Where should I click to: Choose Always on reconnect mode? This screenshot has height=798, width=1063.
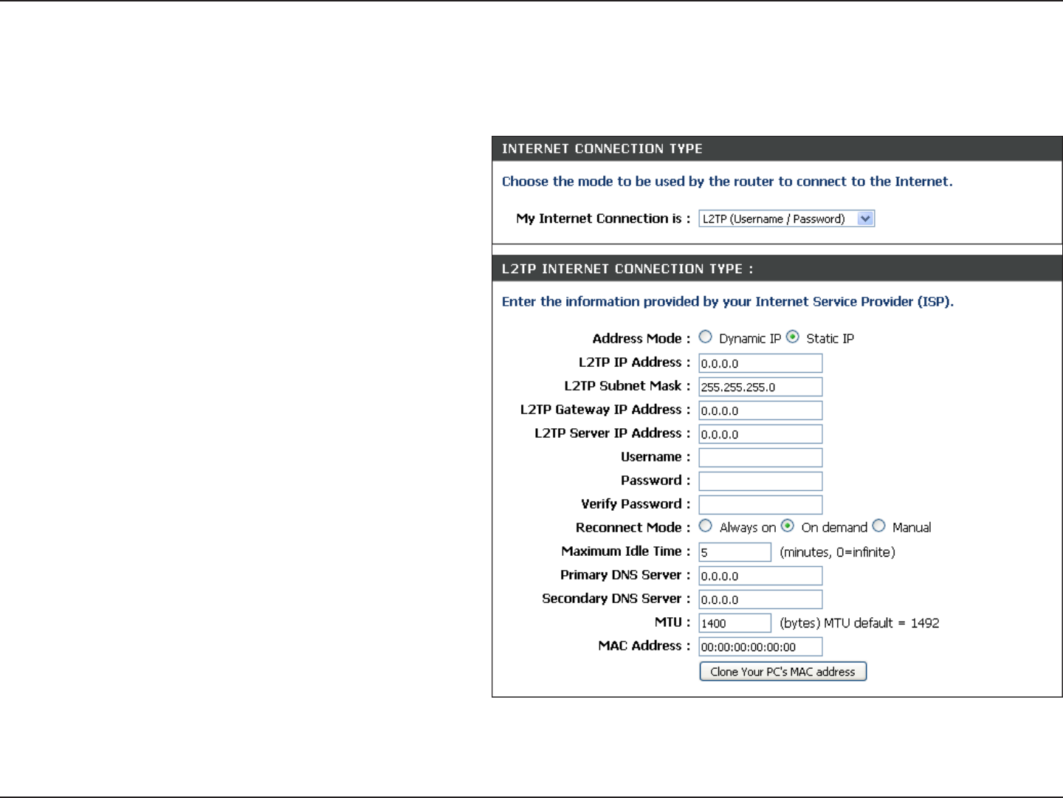[706, 526]
